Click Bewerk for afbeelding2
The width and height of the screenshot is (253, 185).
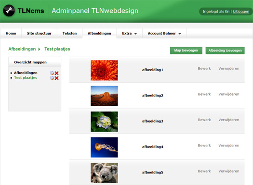pos(204,94)
